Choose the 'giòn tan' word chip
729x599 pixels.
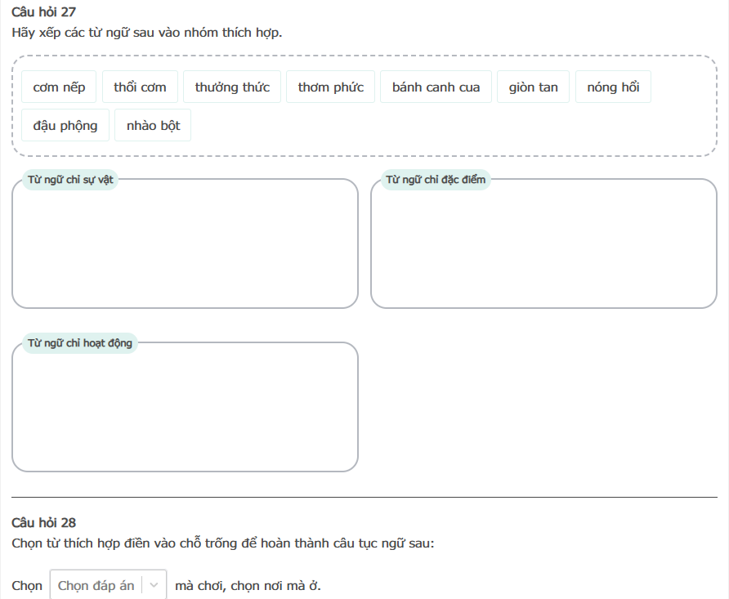(533, 87)
